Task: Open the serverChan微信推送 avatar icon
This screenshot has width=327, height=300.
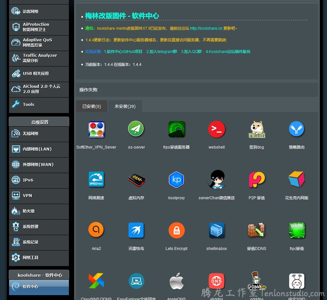Action: 217,180
